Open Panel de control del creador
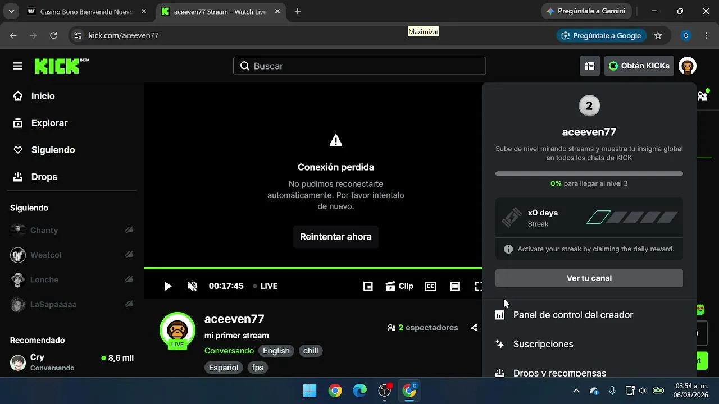 coord(589,315)
